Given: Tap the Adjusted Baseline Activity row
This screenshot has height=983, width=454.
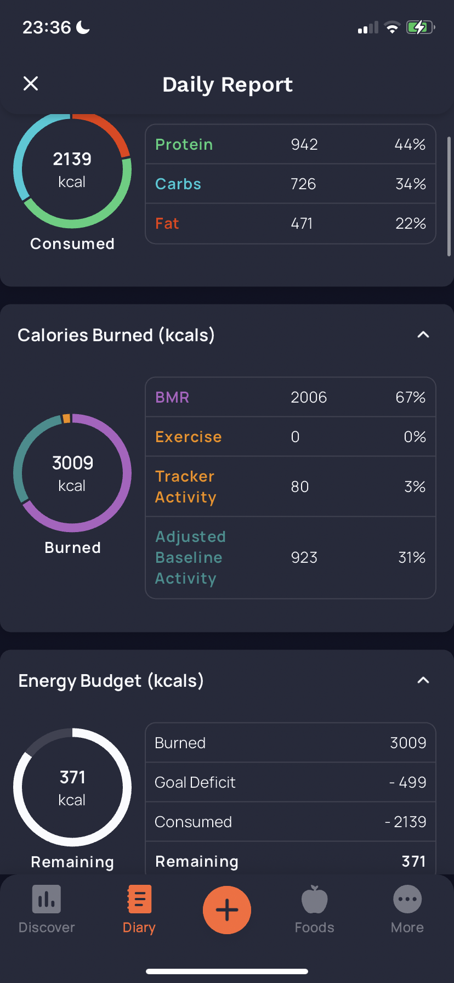Looking at the screenshot, I should 291,557.
